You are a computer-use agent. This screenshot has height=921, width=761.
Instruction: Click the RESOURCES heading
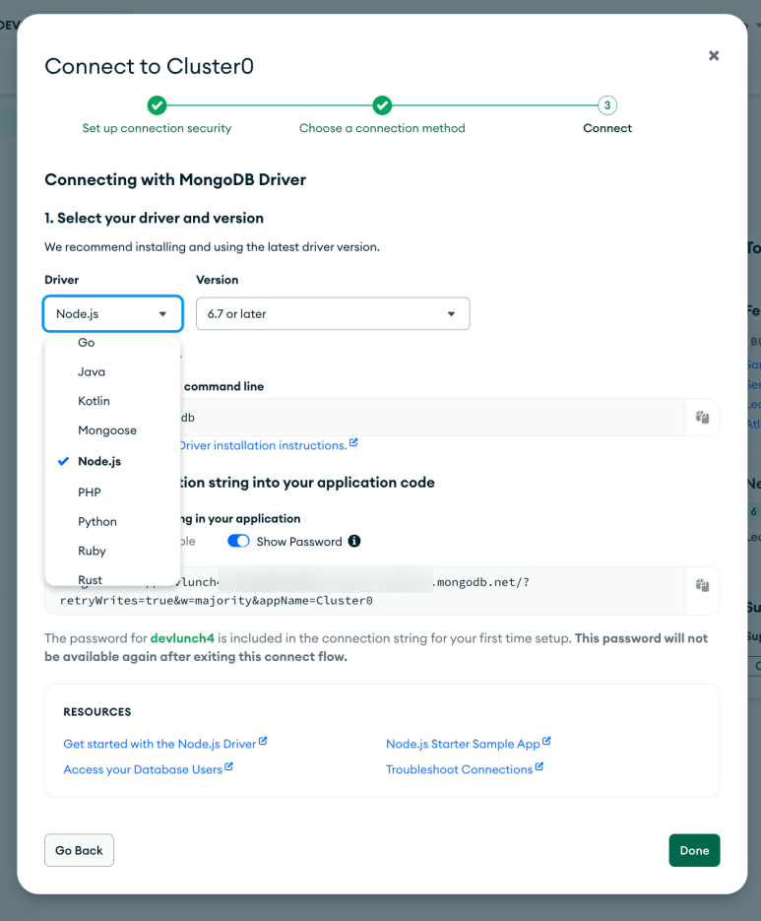pos(97,712)
